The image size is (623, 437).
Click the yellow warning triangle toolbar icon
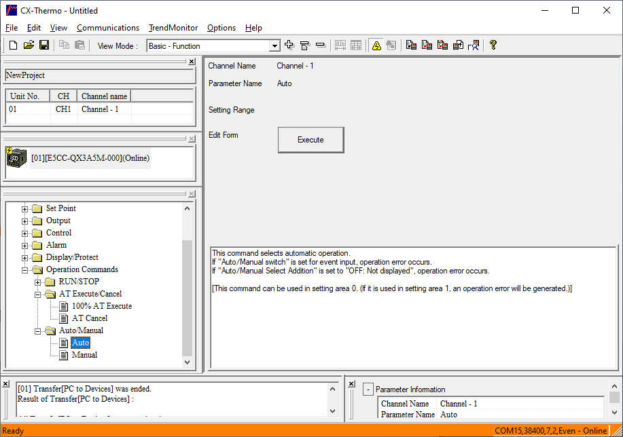point(376,45)
